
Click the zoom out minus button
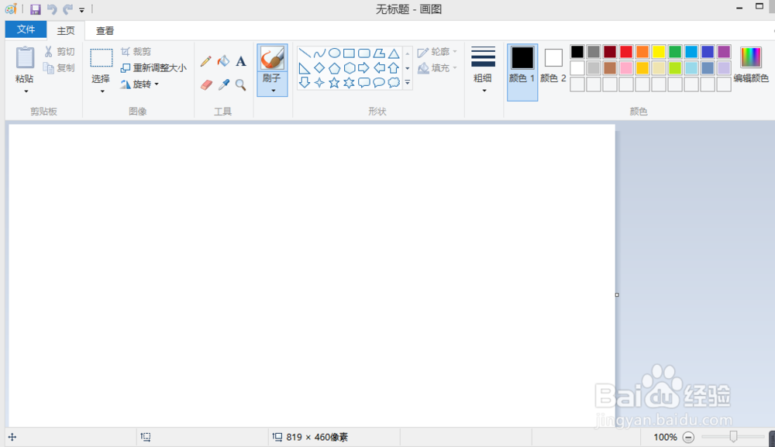(688, 437)
